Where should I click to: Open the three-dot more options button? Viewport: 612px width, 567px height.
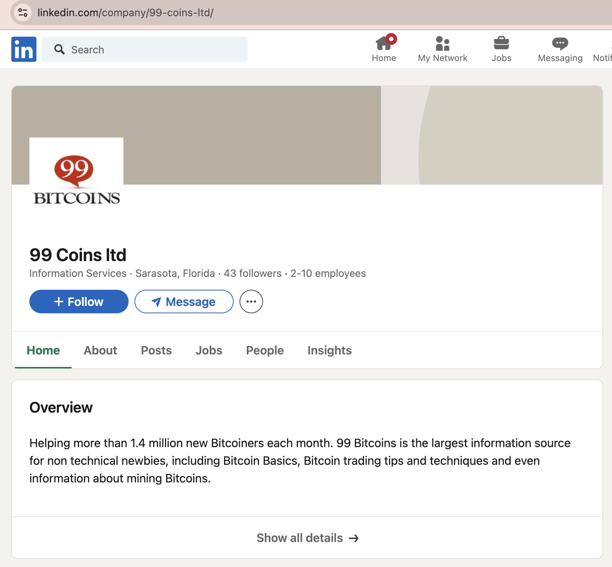(x=251, y=302)
